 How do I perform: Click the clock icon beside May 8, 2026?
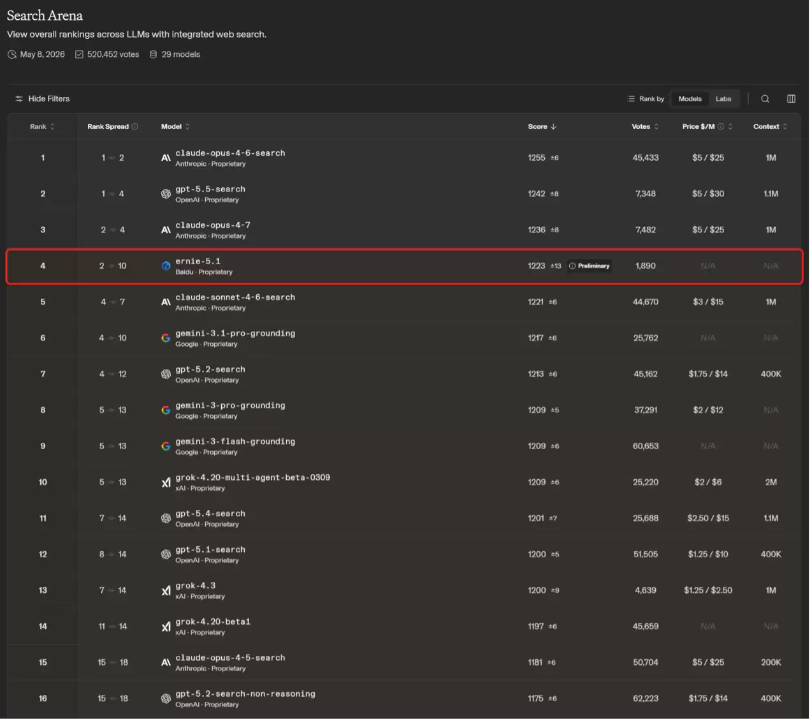point(12,55)
